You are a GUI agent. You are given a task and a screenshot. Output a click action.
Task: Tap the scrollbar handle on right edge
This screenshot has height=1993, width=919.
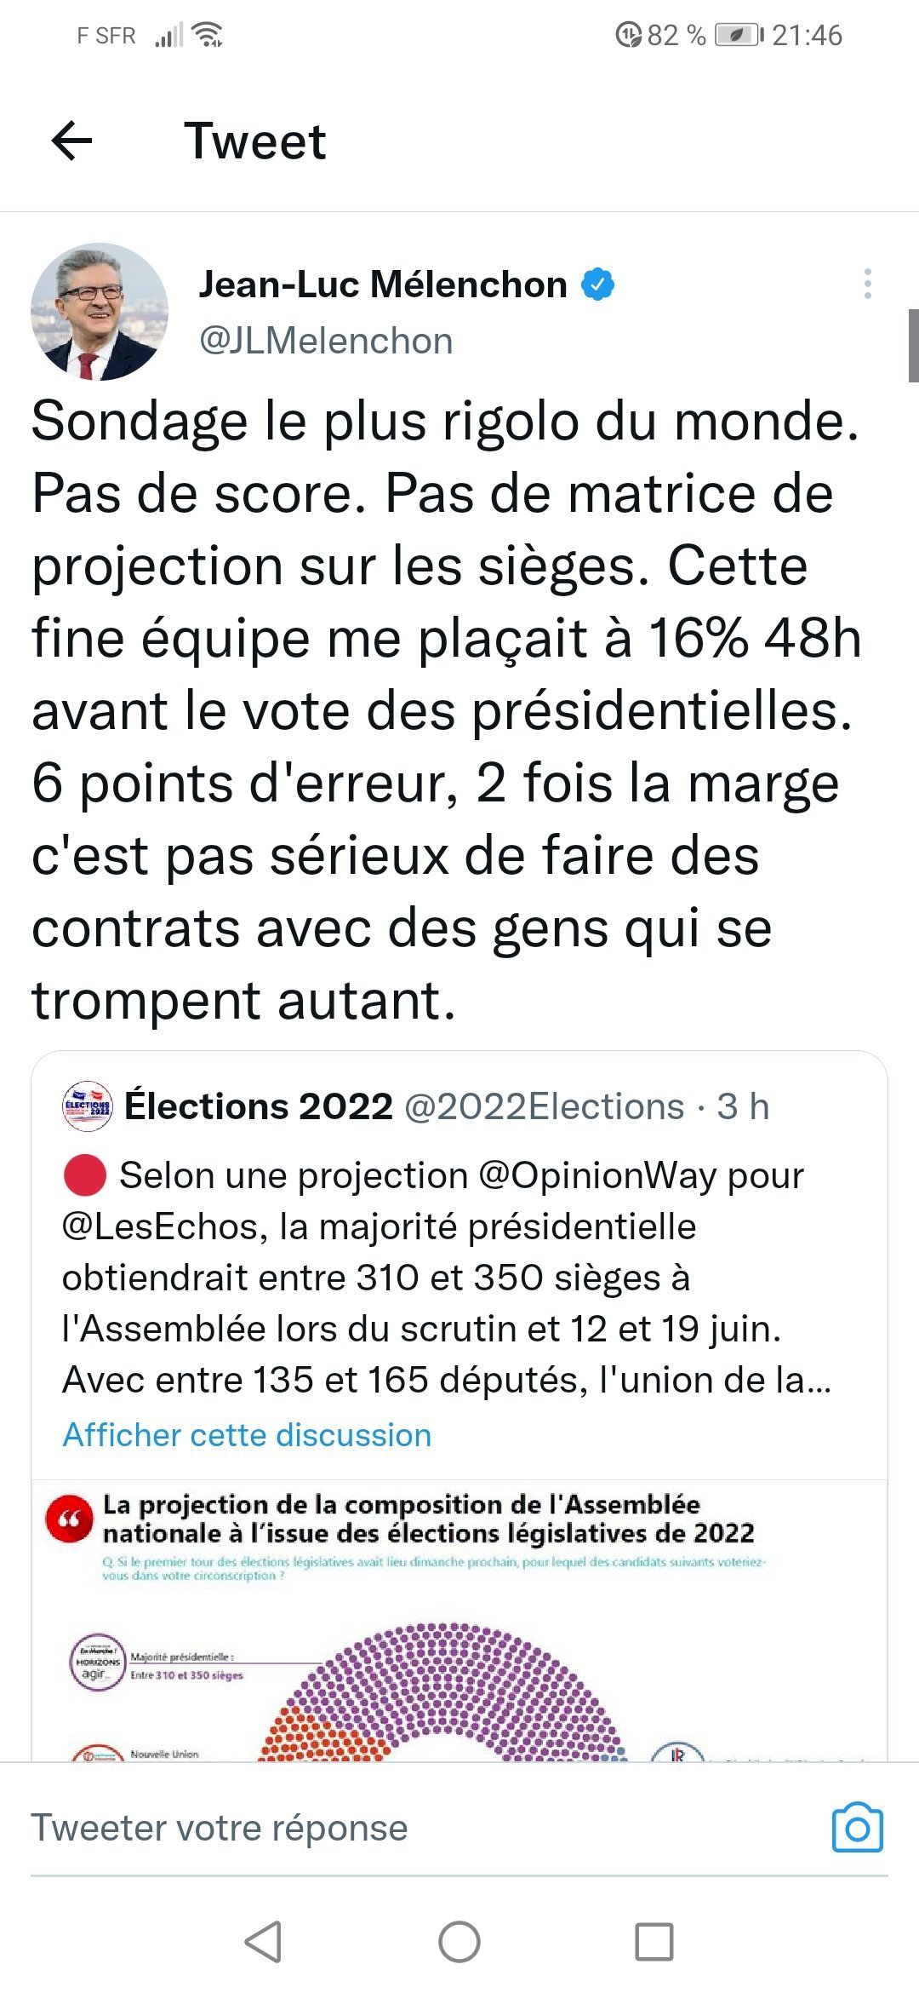[913, 345]
